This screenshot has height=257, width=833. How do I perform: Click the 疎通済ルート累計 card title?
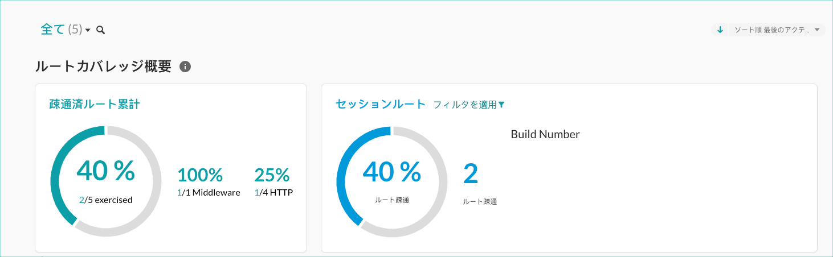(95, 104)
